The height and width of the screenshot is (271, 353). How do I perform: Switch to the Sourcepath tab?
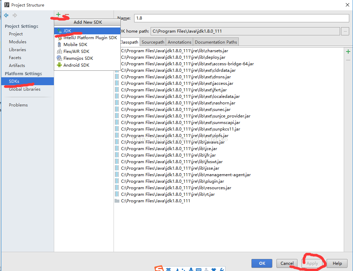click(x=153, y=42)
